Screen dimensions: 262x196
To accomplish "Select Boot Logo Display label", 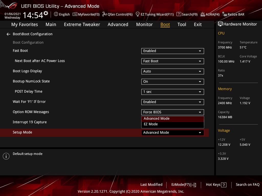I will (x=27, y=71).
